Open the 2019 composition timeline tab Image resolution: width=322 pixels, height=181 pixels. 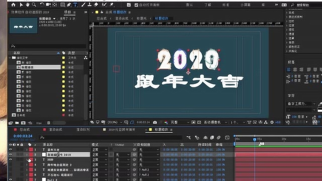(122, 130)
